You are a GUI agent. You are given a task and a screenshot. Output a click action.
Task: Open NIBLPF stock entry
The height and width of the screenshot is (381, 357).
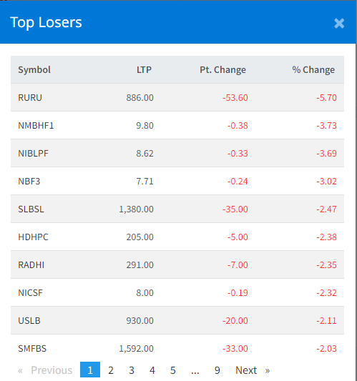coord(34,153)
